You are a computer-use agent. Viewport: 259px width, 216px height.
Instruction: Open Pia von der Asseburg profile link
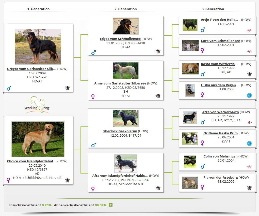coord(220,177)
